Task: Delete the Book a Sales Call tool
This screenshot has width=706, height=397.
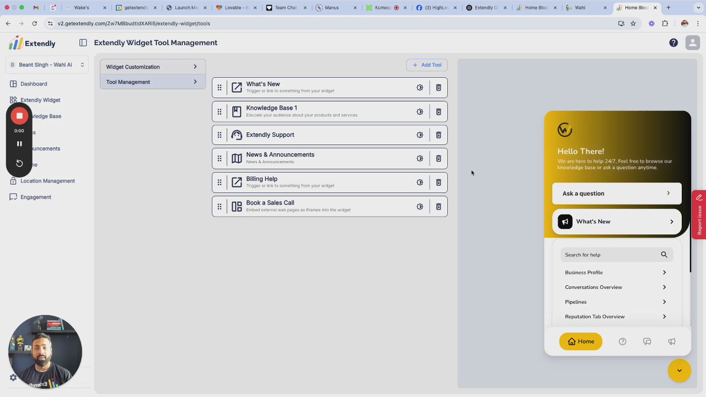Action: (x=438, y=207)
